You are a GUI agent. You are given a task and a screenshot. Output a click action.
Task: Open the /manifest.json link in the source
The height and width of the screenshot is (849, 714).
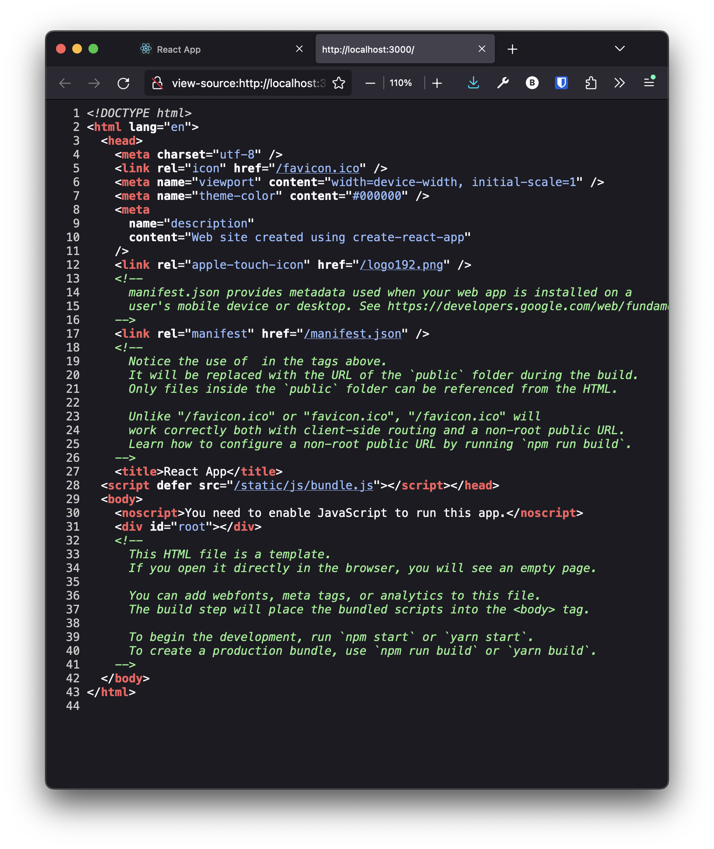353,333
